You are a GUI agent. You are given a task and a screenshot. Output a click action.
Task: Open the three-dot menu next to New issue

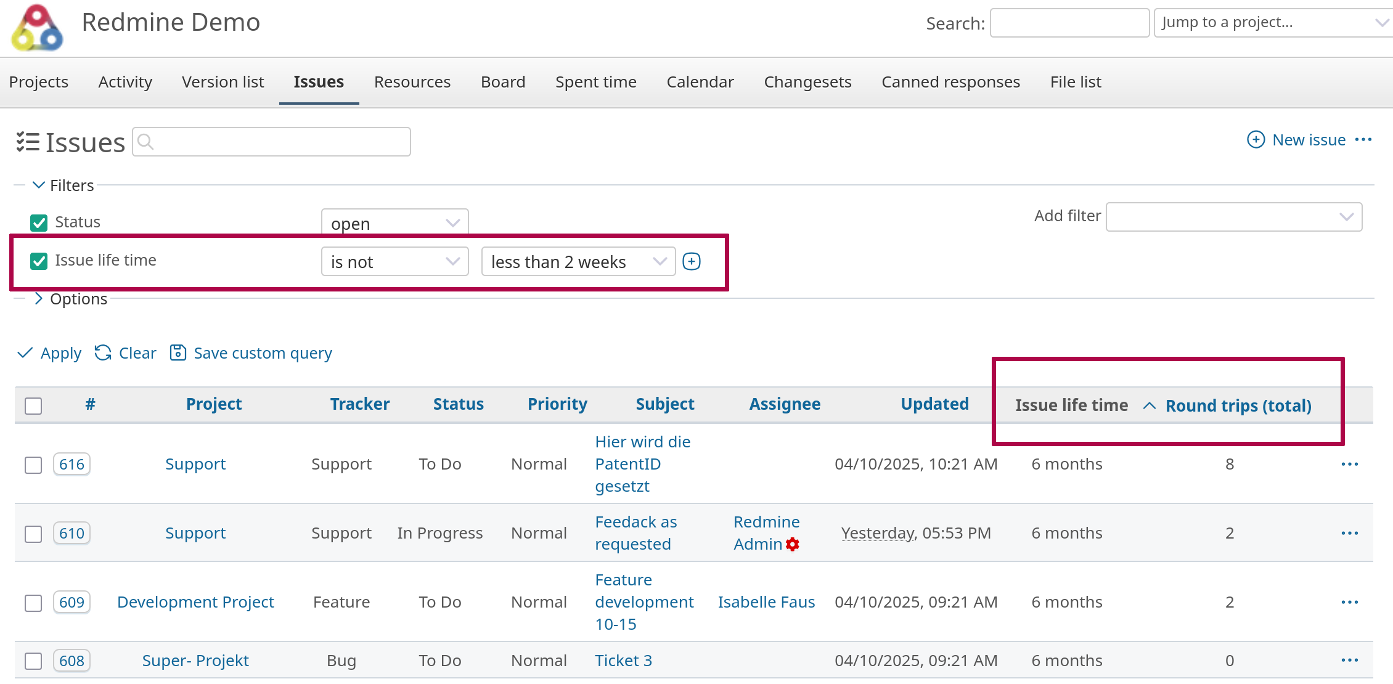[1363, 140]
